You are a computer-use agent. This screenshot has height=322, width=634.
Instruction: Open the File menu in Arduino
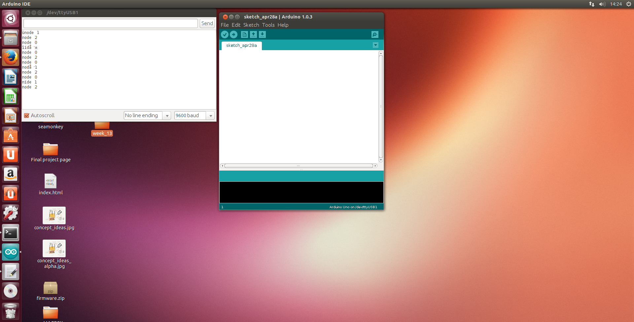tap(225, 25)
